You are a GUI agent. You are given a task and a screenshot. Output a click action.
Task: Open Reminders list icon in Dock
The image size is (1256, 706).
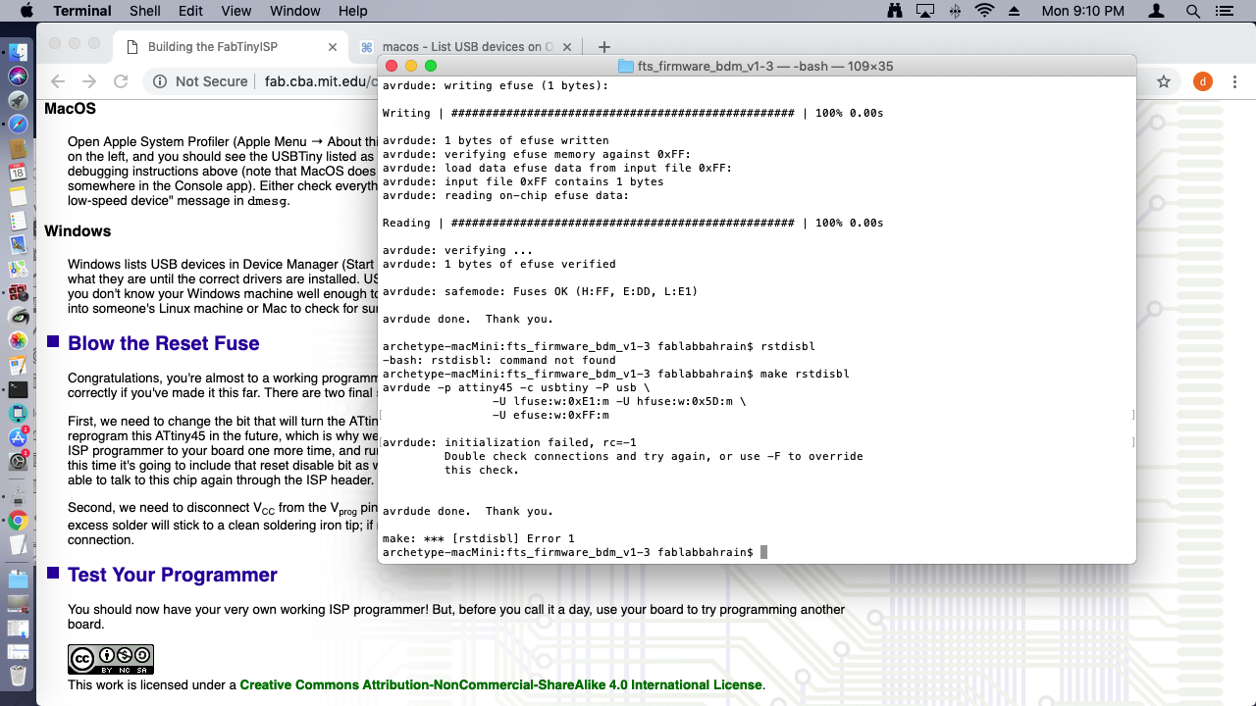pos(18,221)
